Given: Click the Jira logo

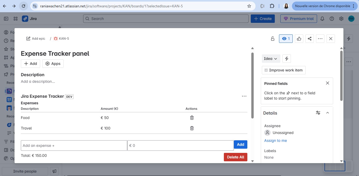Looking at the screenshot, I should 29,19.
